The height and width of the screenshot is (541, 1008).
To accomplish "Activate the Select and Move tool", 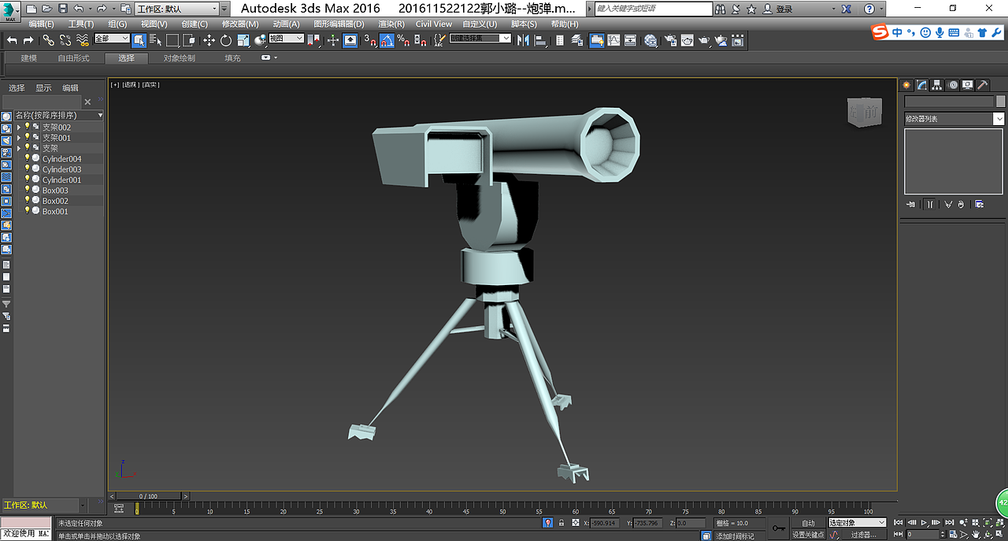I will pos(209,40).
